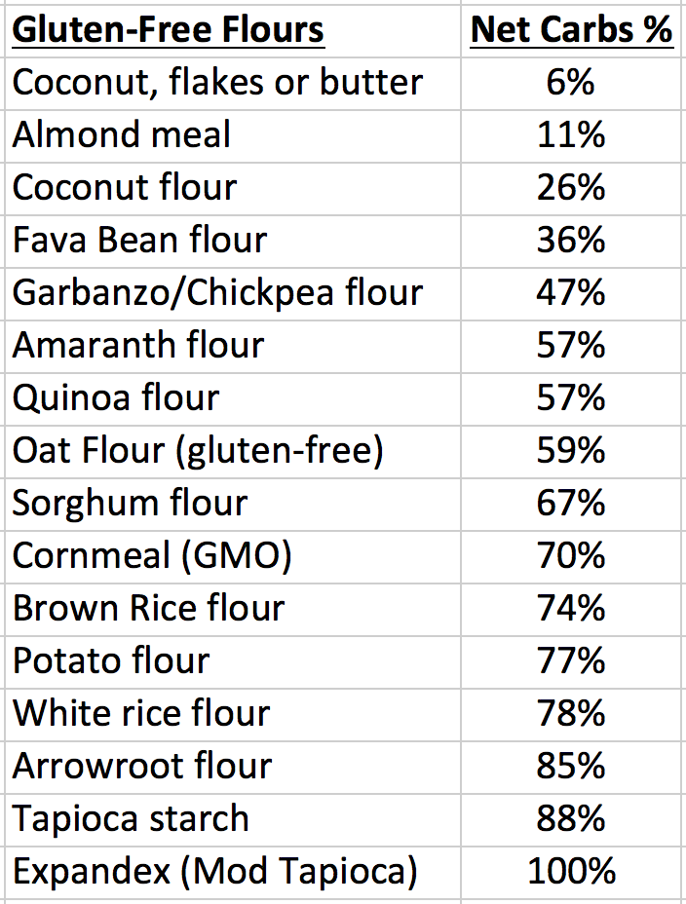
Task: Select the 6% net carbs value
Action: coord(570,83)
